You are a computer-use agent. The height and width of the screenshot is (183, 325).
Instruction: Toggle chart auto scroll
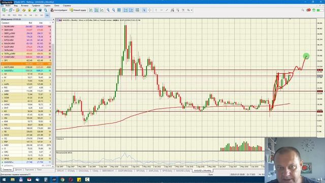125,10
